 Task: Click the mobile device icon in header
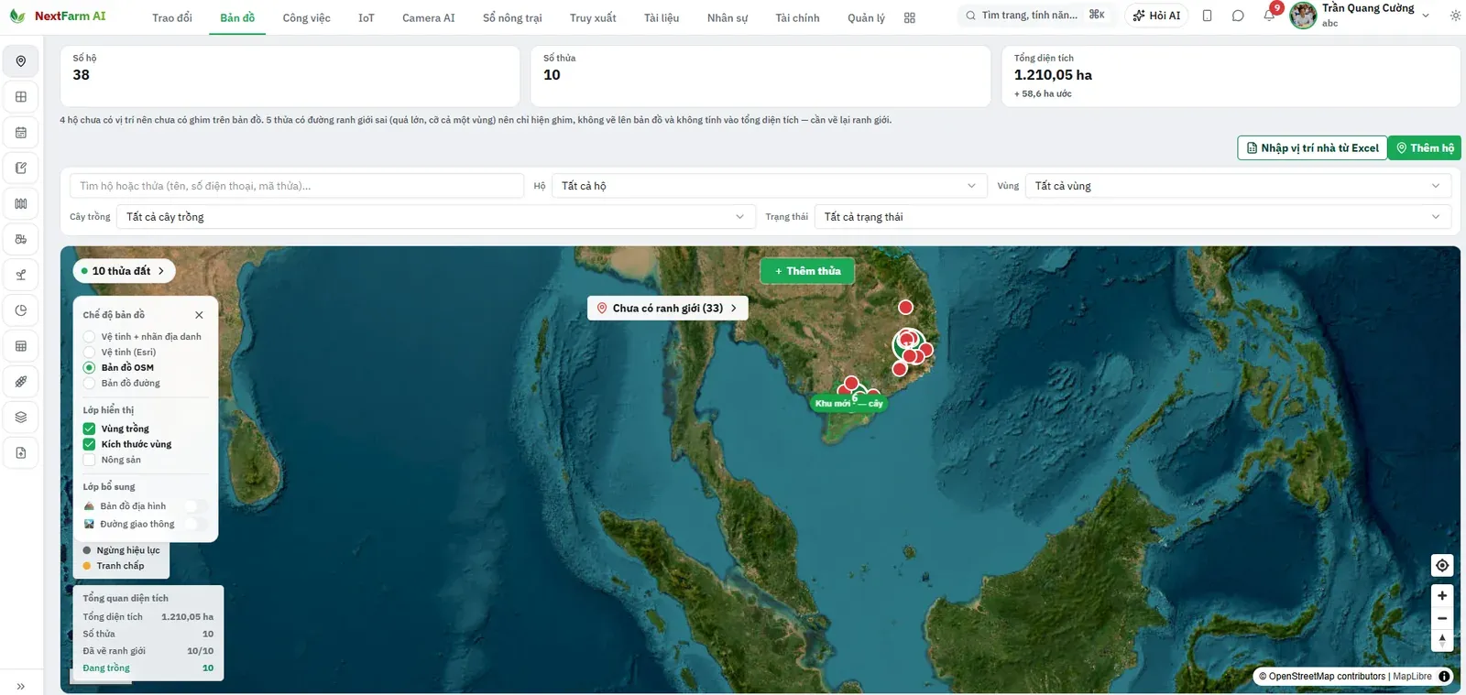click(1207, 16)
